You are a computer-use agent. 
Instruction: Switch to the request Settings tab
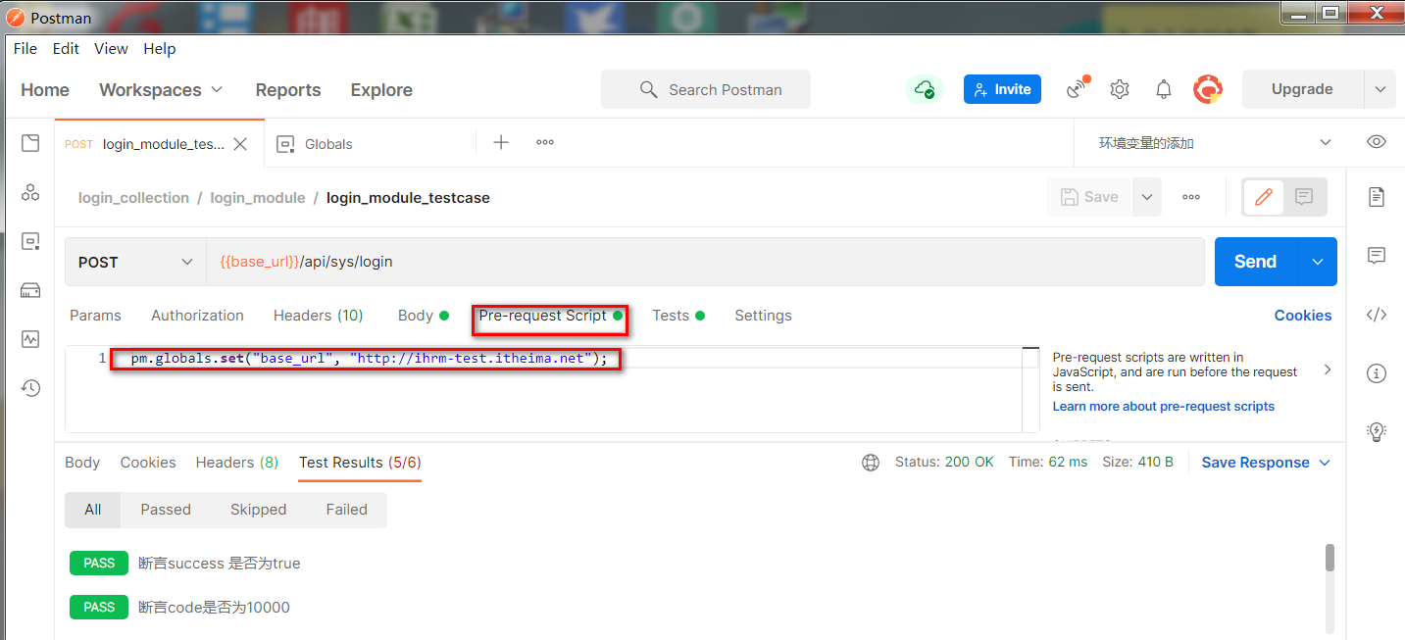tap(763, 316)
